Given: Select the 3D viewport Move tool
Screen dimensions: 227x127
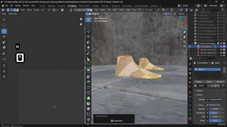Looking at the screenshot, I should [x=88, y=31].
